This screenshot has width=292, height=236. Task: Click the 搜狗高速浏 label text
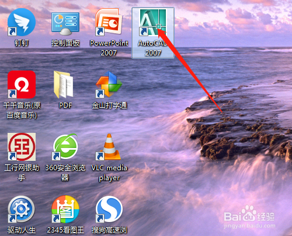click(x=109, y=230)
